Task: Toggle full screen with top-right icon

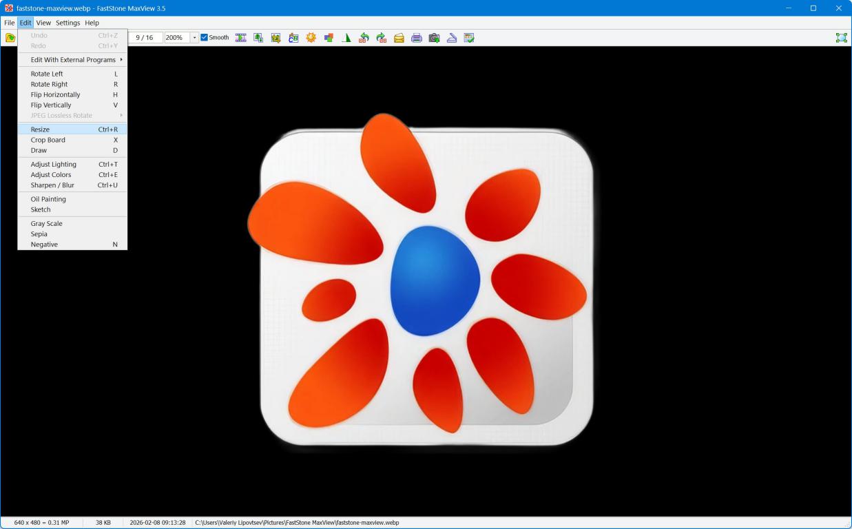Action: tap(841, 38)
